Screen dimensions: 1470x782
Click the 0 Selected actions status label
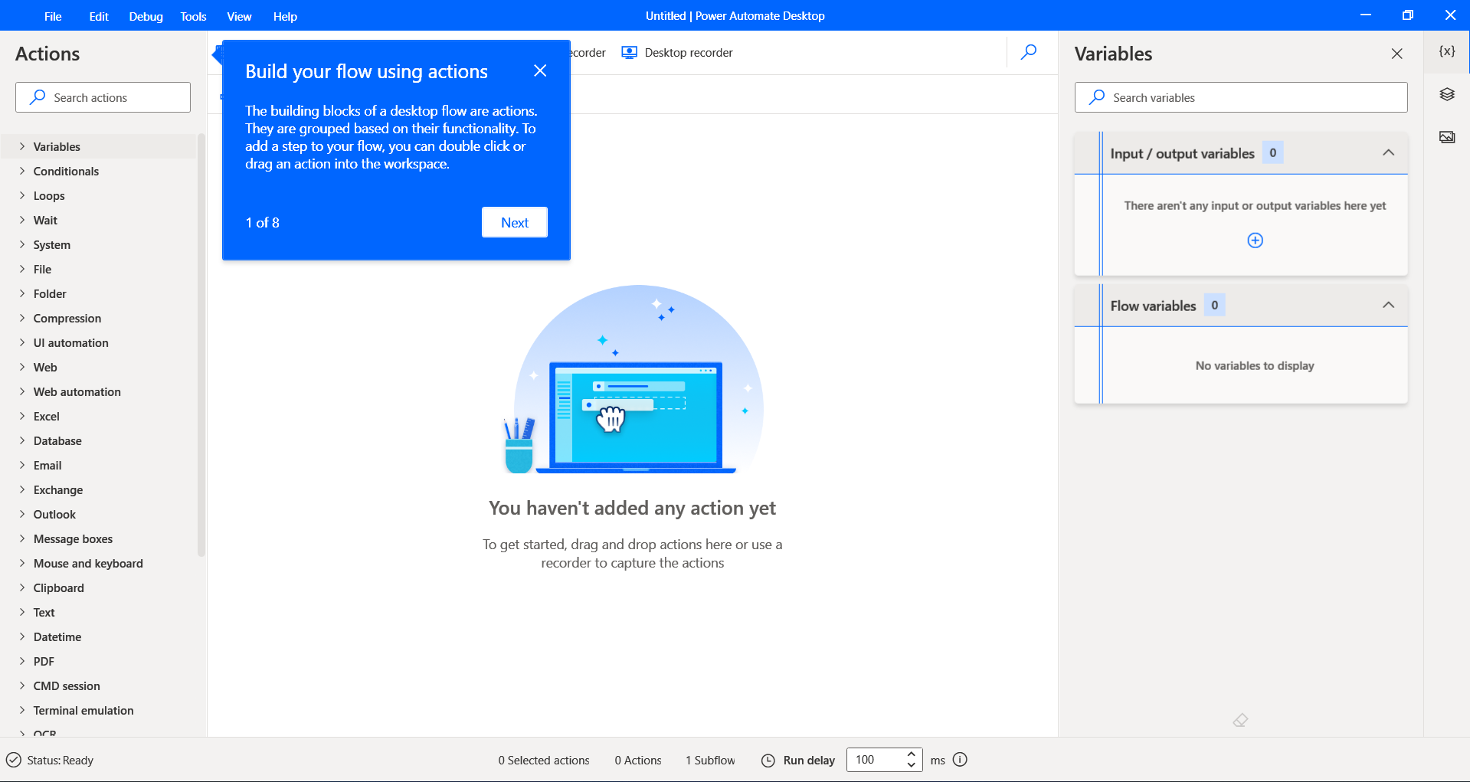coord(544,760)
